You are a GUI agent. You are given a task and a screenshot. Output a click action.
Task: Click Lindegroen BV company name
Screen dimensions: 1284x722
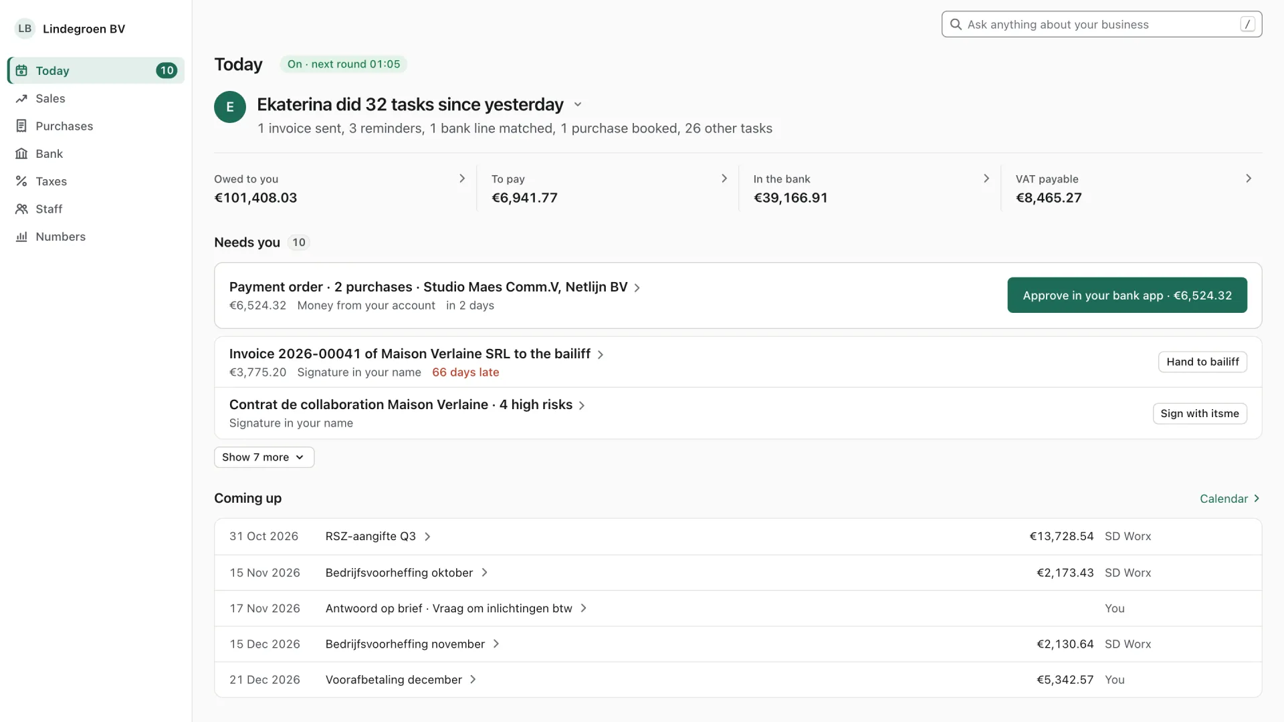[x=84, y=29]
